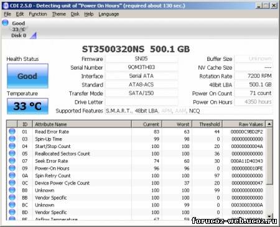Click the 33 °C temperature button

pos(27,106)
